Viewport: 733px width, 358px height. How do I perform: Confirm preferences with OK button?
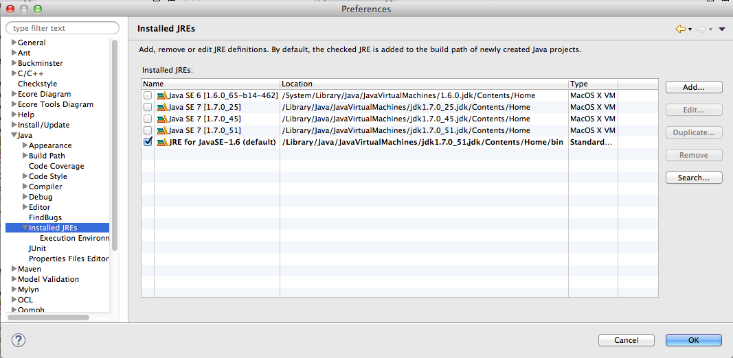tap(694, 340)
